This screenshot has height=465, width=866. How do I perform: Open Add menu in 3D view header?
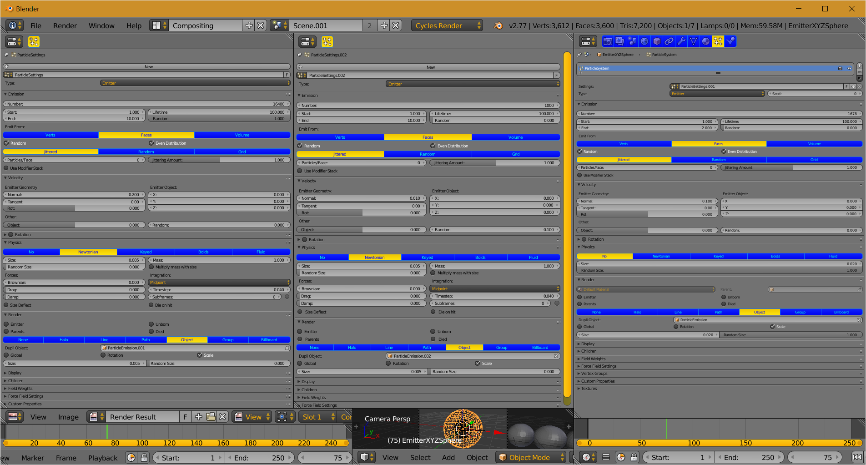point(448,457)
